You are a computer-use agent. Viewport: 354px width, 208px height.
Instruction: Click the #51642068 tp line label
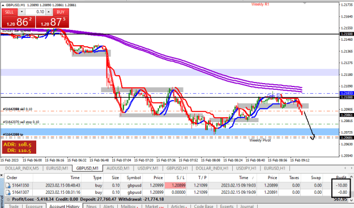click(x=13, y=135)
